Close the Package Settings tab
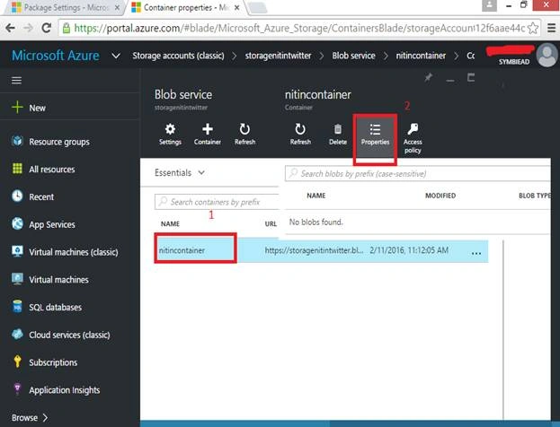This screenshot has width=560, height=427. 117,7
